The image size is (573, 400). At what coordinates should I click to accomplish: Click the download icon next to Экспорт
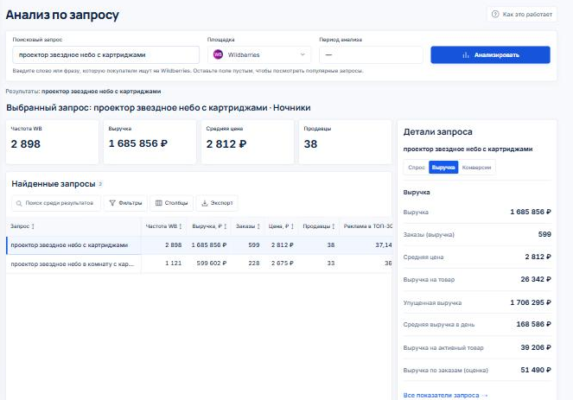click(205, 203)
